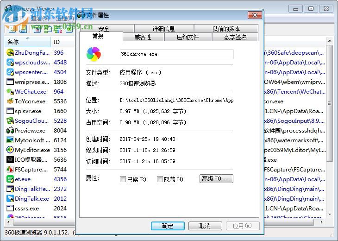
Task: Sort by the ID column header
Action: [x=63, y=42]
